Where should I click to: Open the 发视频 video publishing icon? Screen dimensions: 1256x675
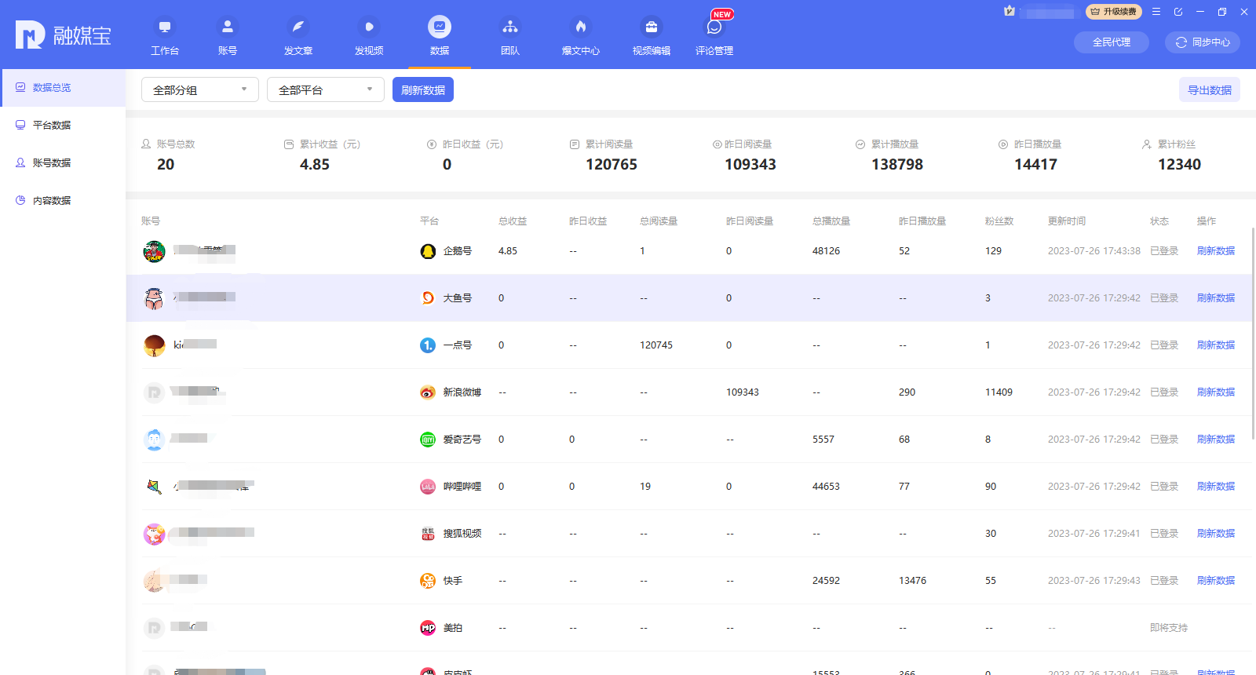(x=369, y=27)
